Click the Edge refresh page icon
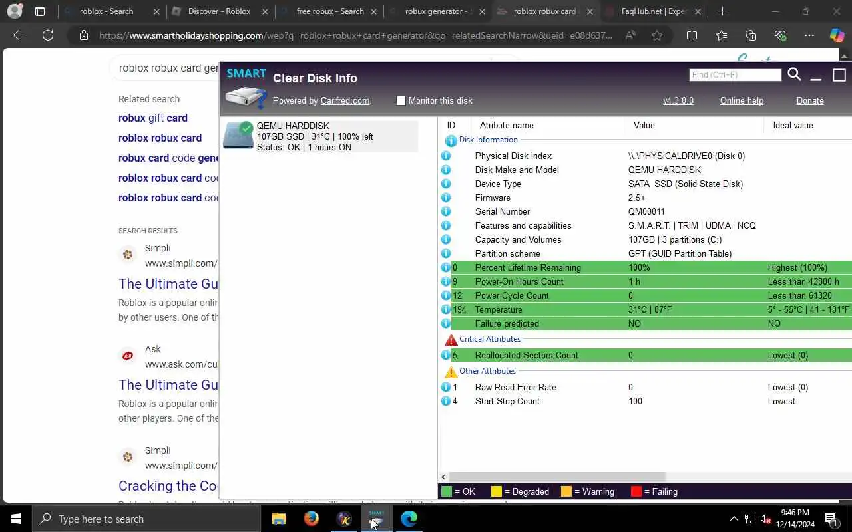Viewport: 852px width, 532px height. tap(48, 35)
